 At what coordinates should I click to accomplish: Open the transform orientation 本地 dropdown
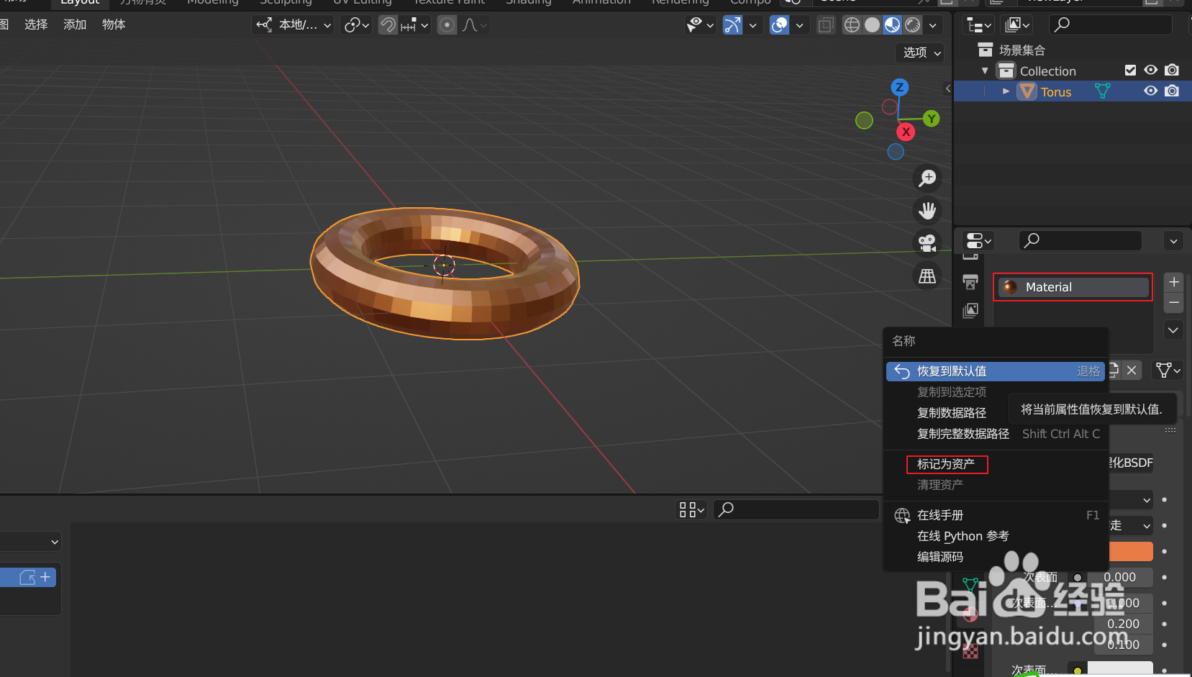(x=292, y=24)
